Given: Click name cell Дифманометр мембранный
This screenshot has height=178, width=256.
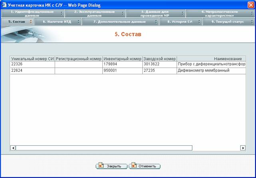Looking at the screenshot, I should coord(211,71).
